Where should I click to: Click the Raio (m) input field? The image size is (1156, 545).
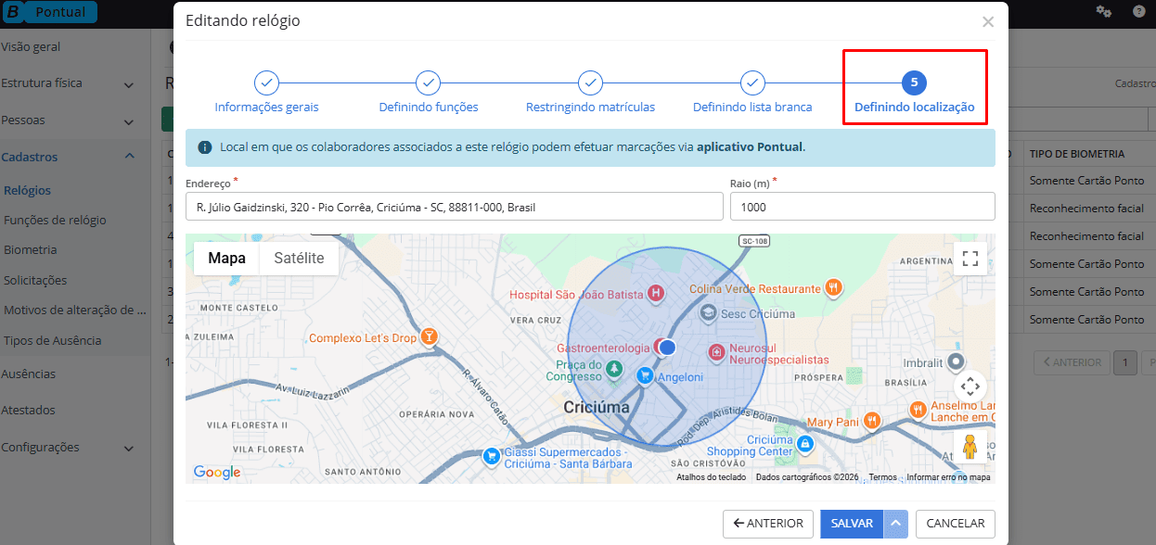click(x=862, y=207)
